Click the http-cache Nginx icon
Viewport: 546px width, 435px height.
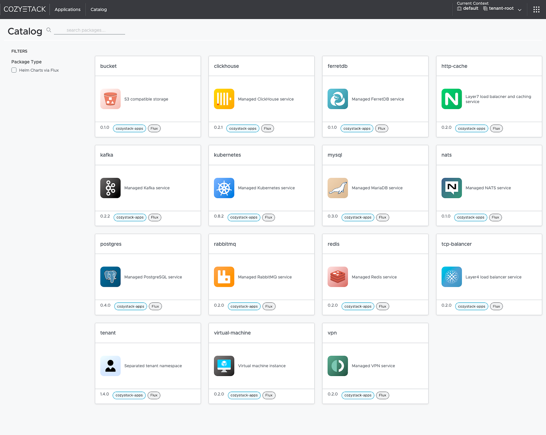click(x=451, y=99)
